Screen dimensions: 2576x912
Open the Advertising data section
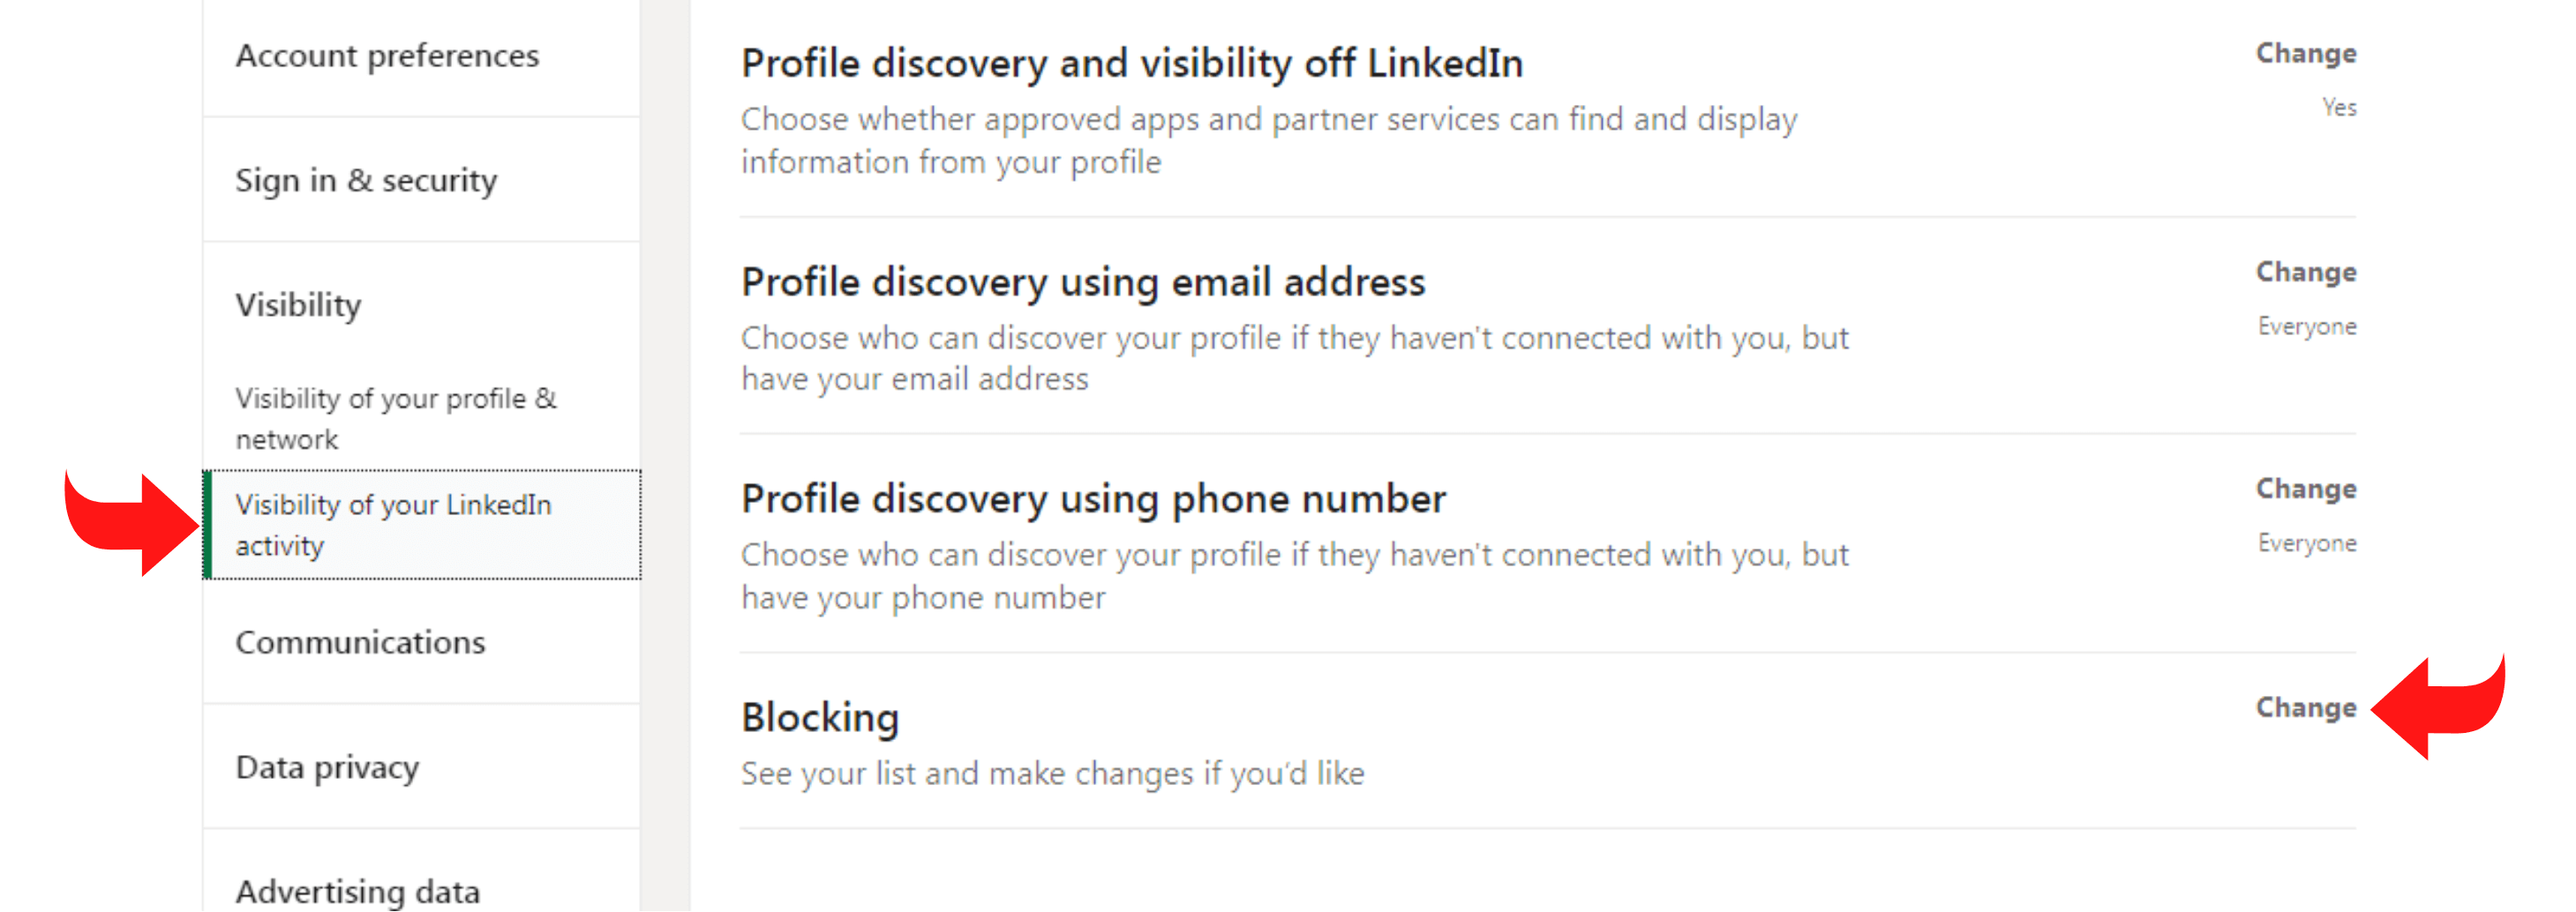357,890
